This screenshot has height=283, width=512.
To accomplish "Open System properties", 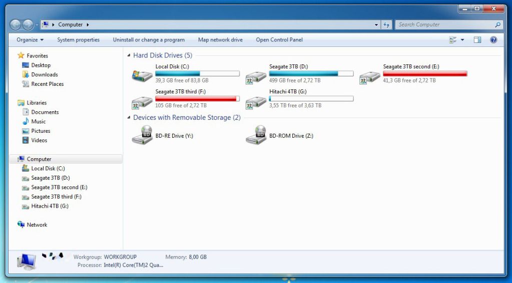I will coord(79,40).
